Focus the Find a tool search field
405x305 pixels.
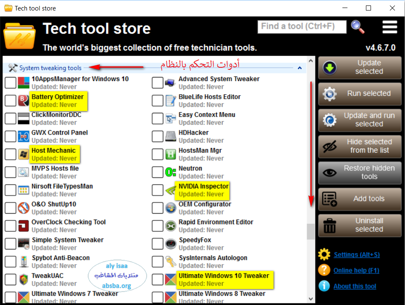tap(302, 27)
